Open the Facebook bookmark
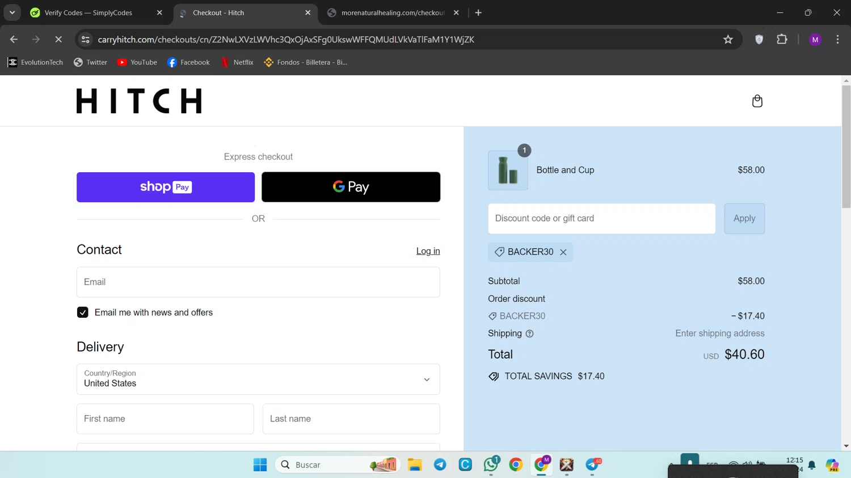This screenshot has height=478, width=851. 188,62
